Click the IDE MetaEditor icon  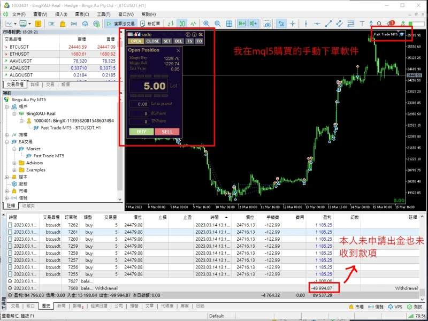(x=51, y=24)
